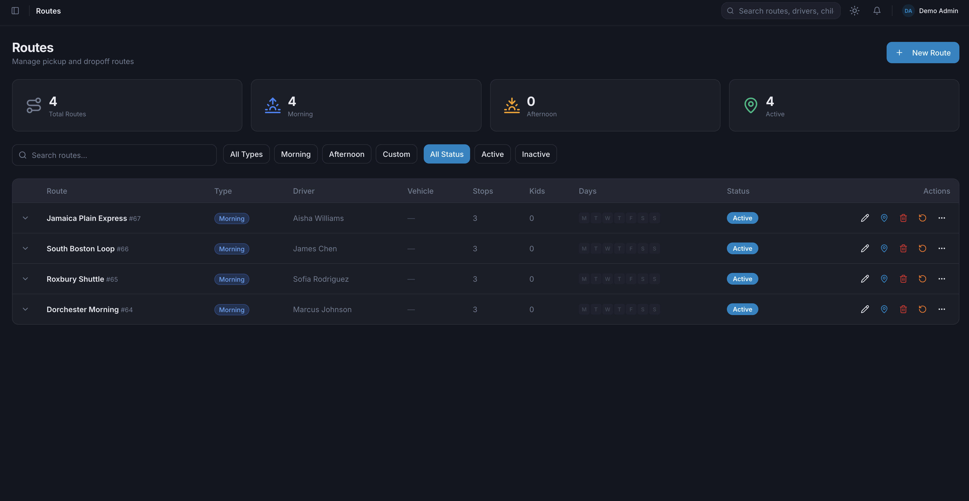Viewport: 969px width, 501px height.
Task: Switch light/dark theme with the sun icon
Action: pos(854,11)
